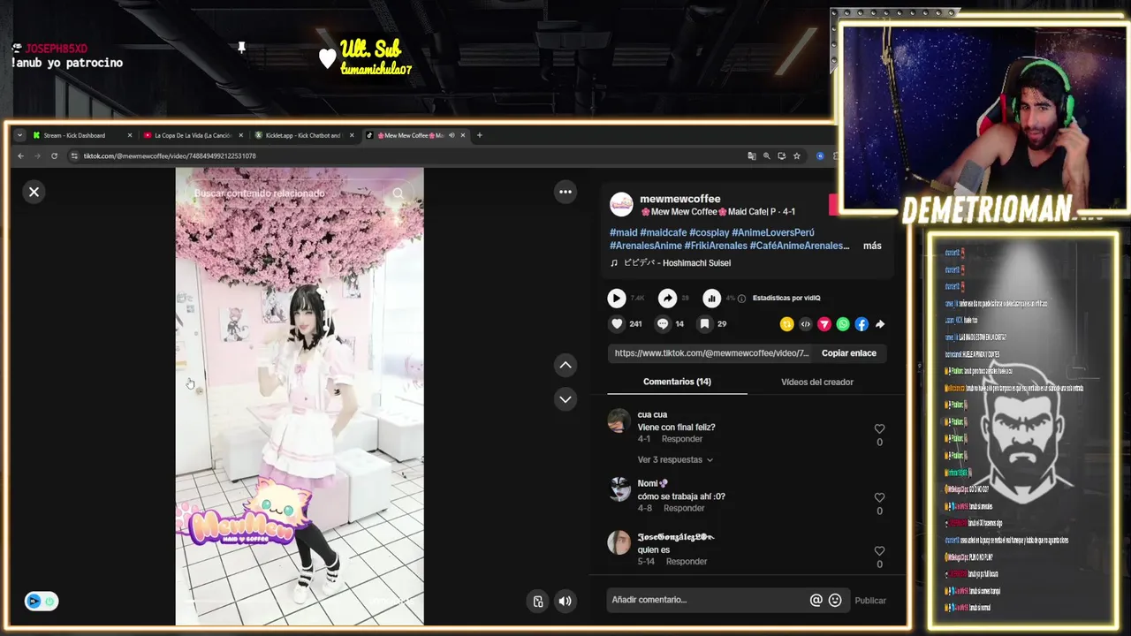Like the video with the heart icon
Viewport: 1131px width, 636px height.
617,324
